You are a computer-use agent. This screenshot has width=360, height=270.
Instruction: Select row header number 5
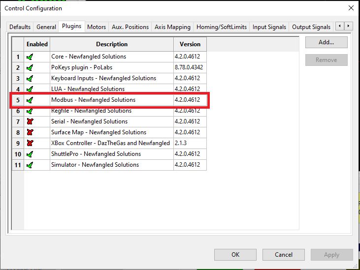tap(18, 100)
